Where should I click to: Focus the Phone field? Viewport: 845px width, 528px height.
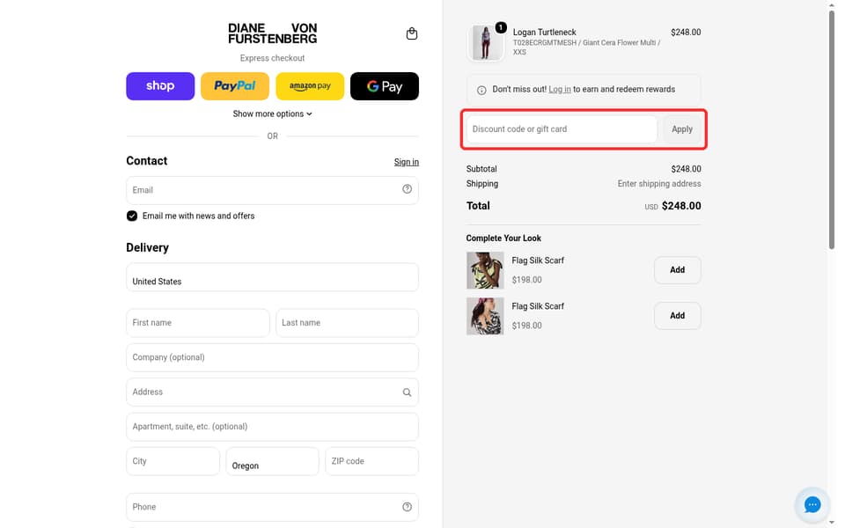tap(272, 507)
